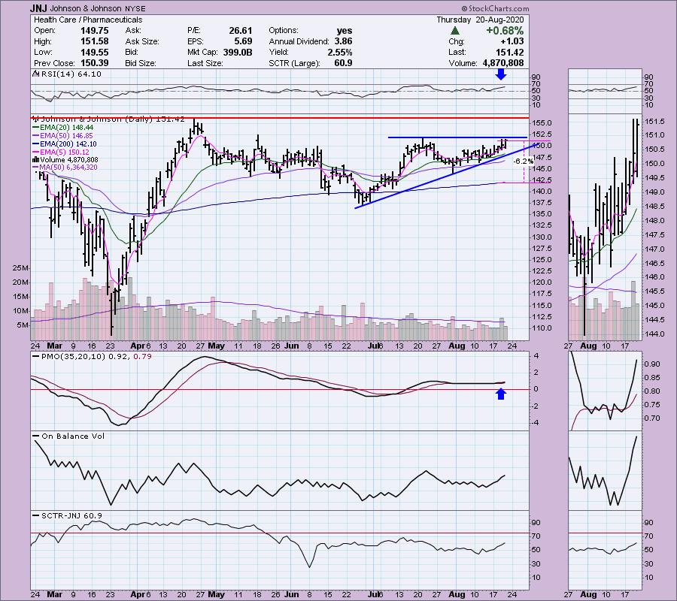
Task: Click the Prev Close value 150.39
Action: (x=95, y=63)
